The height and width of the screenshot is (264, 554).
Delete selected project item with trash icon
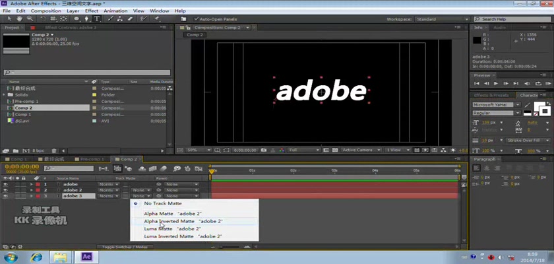[53, 151]
